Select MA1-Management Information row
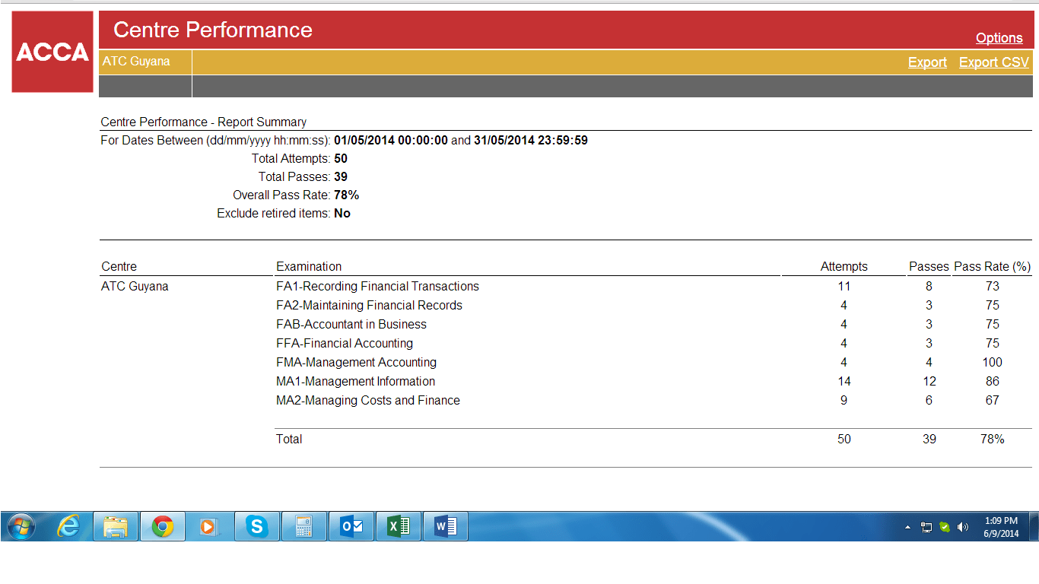The width and height of the screenshot is (1039, 584). tap(356, 382)
